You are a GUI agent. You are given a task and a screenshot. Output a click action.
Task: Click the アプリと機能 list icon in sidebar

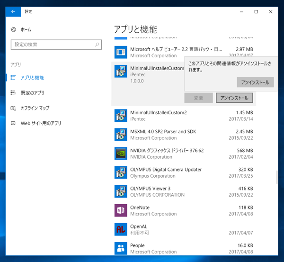pos(13,78)
